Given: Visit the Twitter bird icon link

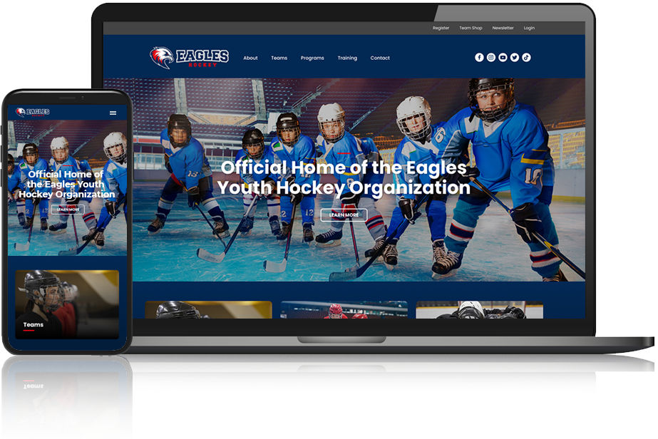Looking at the screenshot, I should [x=515, y=58].
